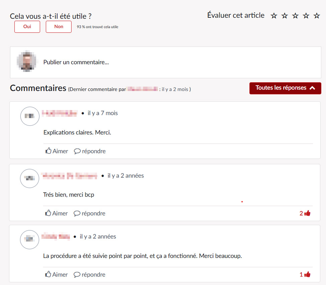Answer Non to the usefulness question
Image resolution: width=326 pixels, height=285 pixels.
point(59,27)
